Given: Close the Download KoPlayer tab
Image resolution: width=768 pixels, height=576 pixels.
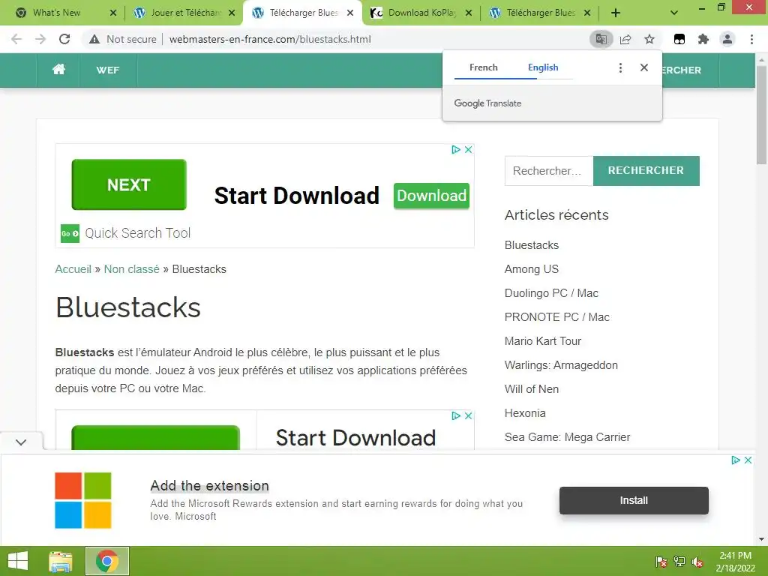Looking at the screenshot, I should 469,13.
